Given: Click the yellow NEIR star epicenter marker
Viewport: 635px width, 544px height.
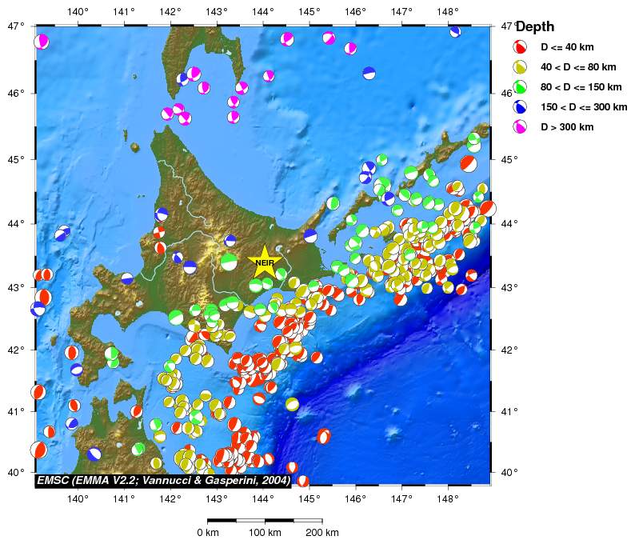Looking at the screenshot, I should [264, 262].
